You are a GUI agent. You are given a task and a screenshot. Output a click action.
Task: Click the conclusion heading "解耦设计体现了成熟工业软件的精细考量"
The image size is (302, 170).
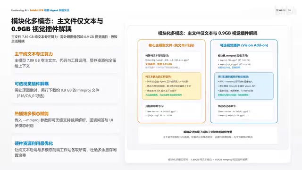[x=208, y=132]
